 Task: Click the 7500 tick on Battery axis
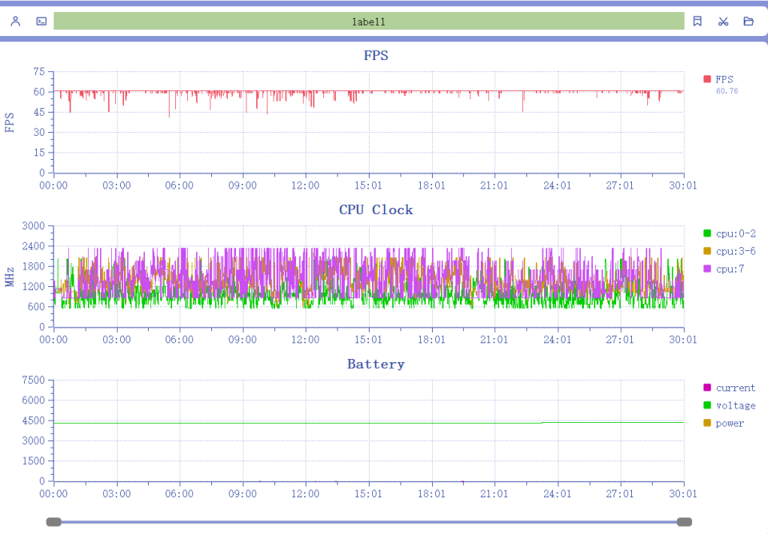34,380
